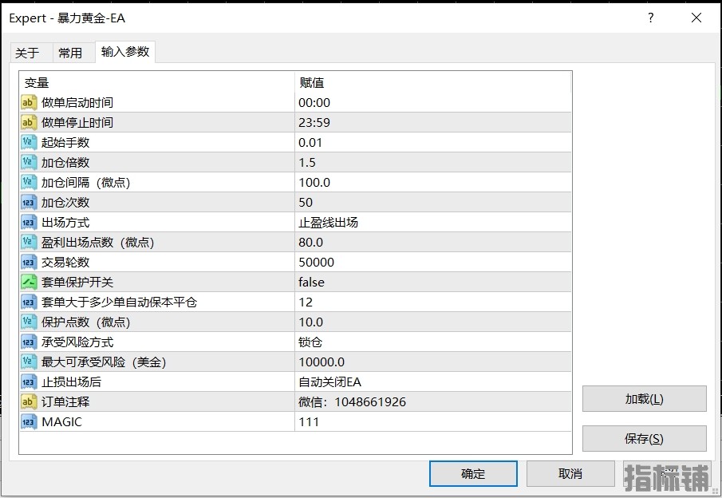This screenshot has width=722, height=498.
Task: Click the double-type icon beside 起始手数
Action: click(29, 142)
